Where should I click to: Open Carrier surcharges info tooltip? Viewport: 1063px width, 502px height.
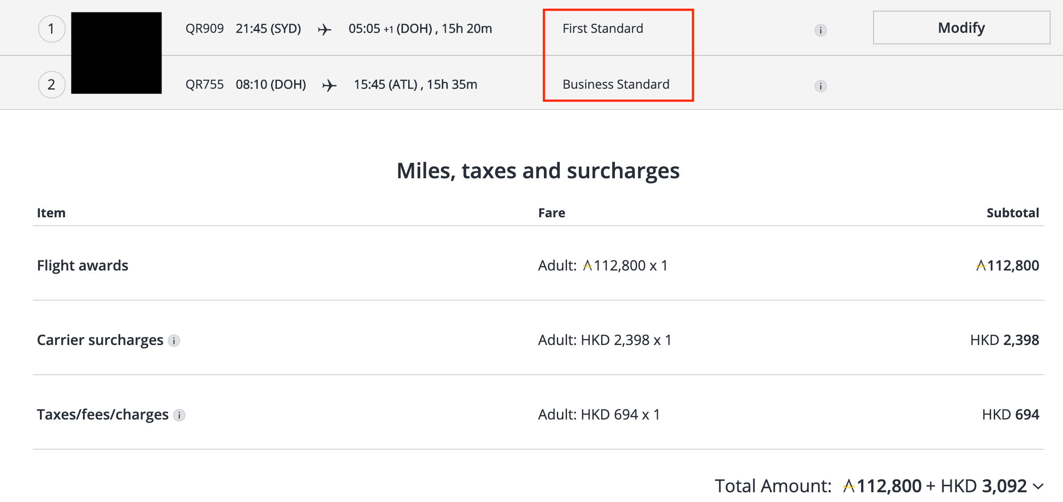tap(174, 341)
